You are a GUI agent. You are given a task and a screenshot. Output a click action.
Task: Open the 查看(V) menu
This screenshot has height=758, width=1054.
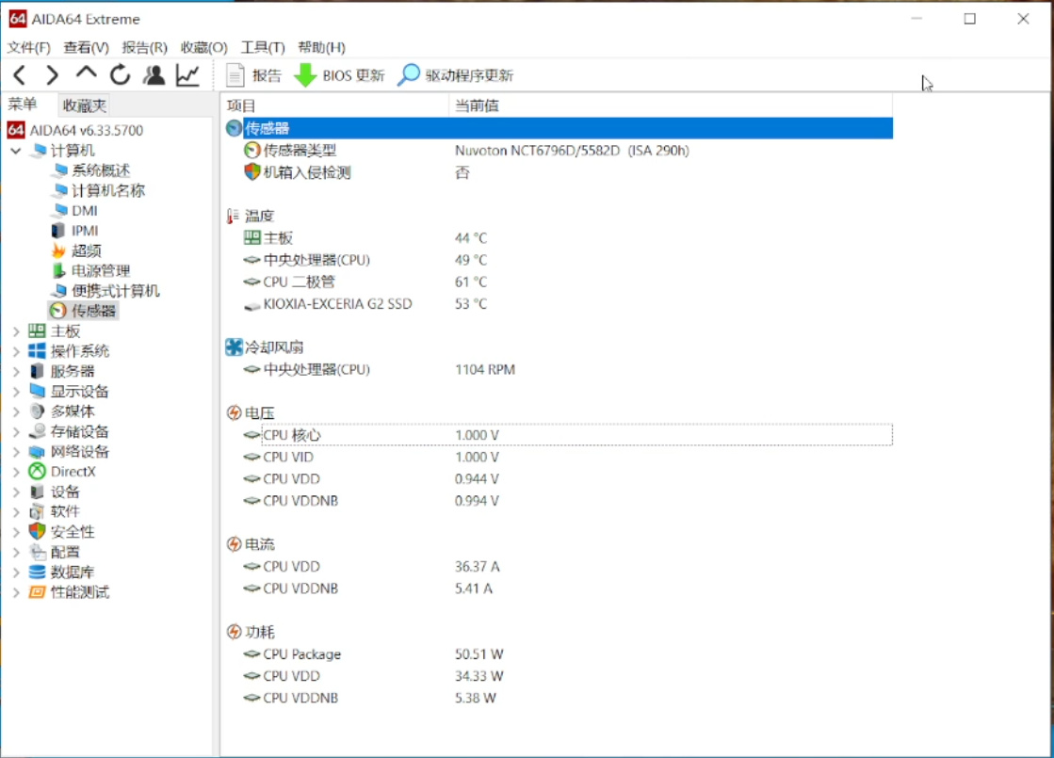click(86, 47)
